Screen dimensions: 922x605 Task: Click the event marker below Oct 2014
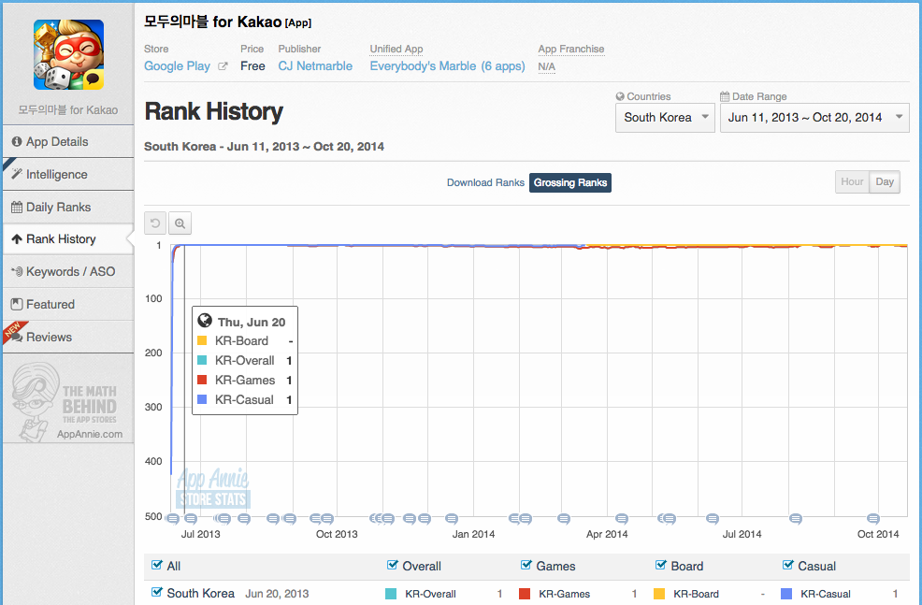[873, 518]
